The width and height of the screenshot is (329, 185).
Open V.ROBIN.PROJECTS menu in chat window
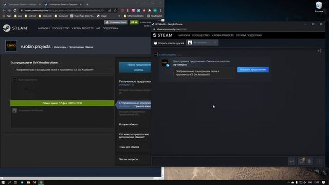tap(223, 35)
